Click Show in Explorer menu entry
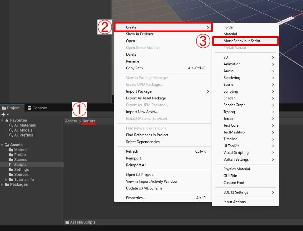303x231 pixels. (x=140, y=34)
